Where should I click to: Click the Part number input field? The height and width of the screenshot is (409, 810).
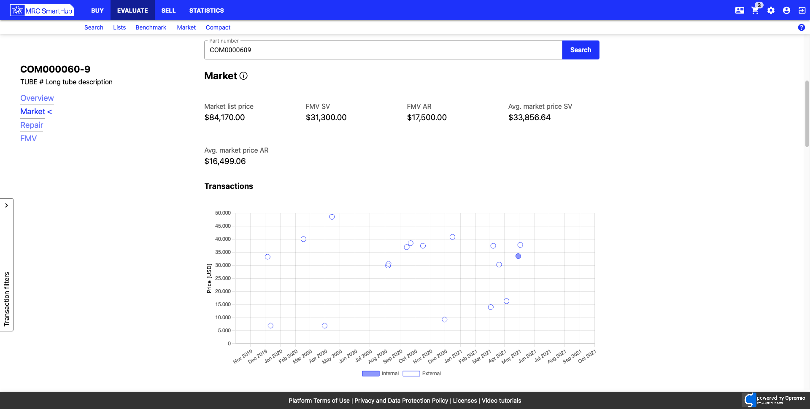pyautogui.click(x=383, y=50)
